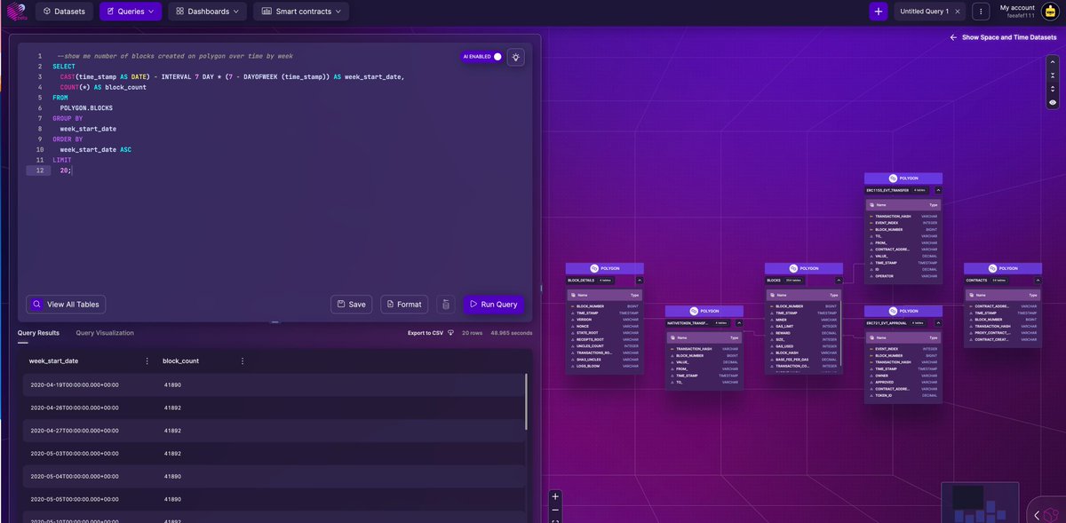The width and height of the screenshot is (1066, 523).
Task: Click the Polygon icon on NATIVETOKEN_TRANSF card
Action: pyautogui.click(x=696, y=312)
